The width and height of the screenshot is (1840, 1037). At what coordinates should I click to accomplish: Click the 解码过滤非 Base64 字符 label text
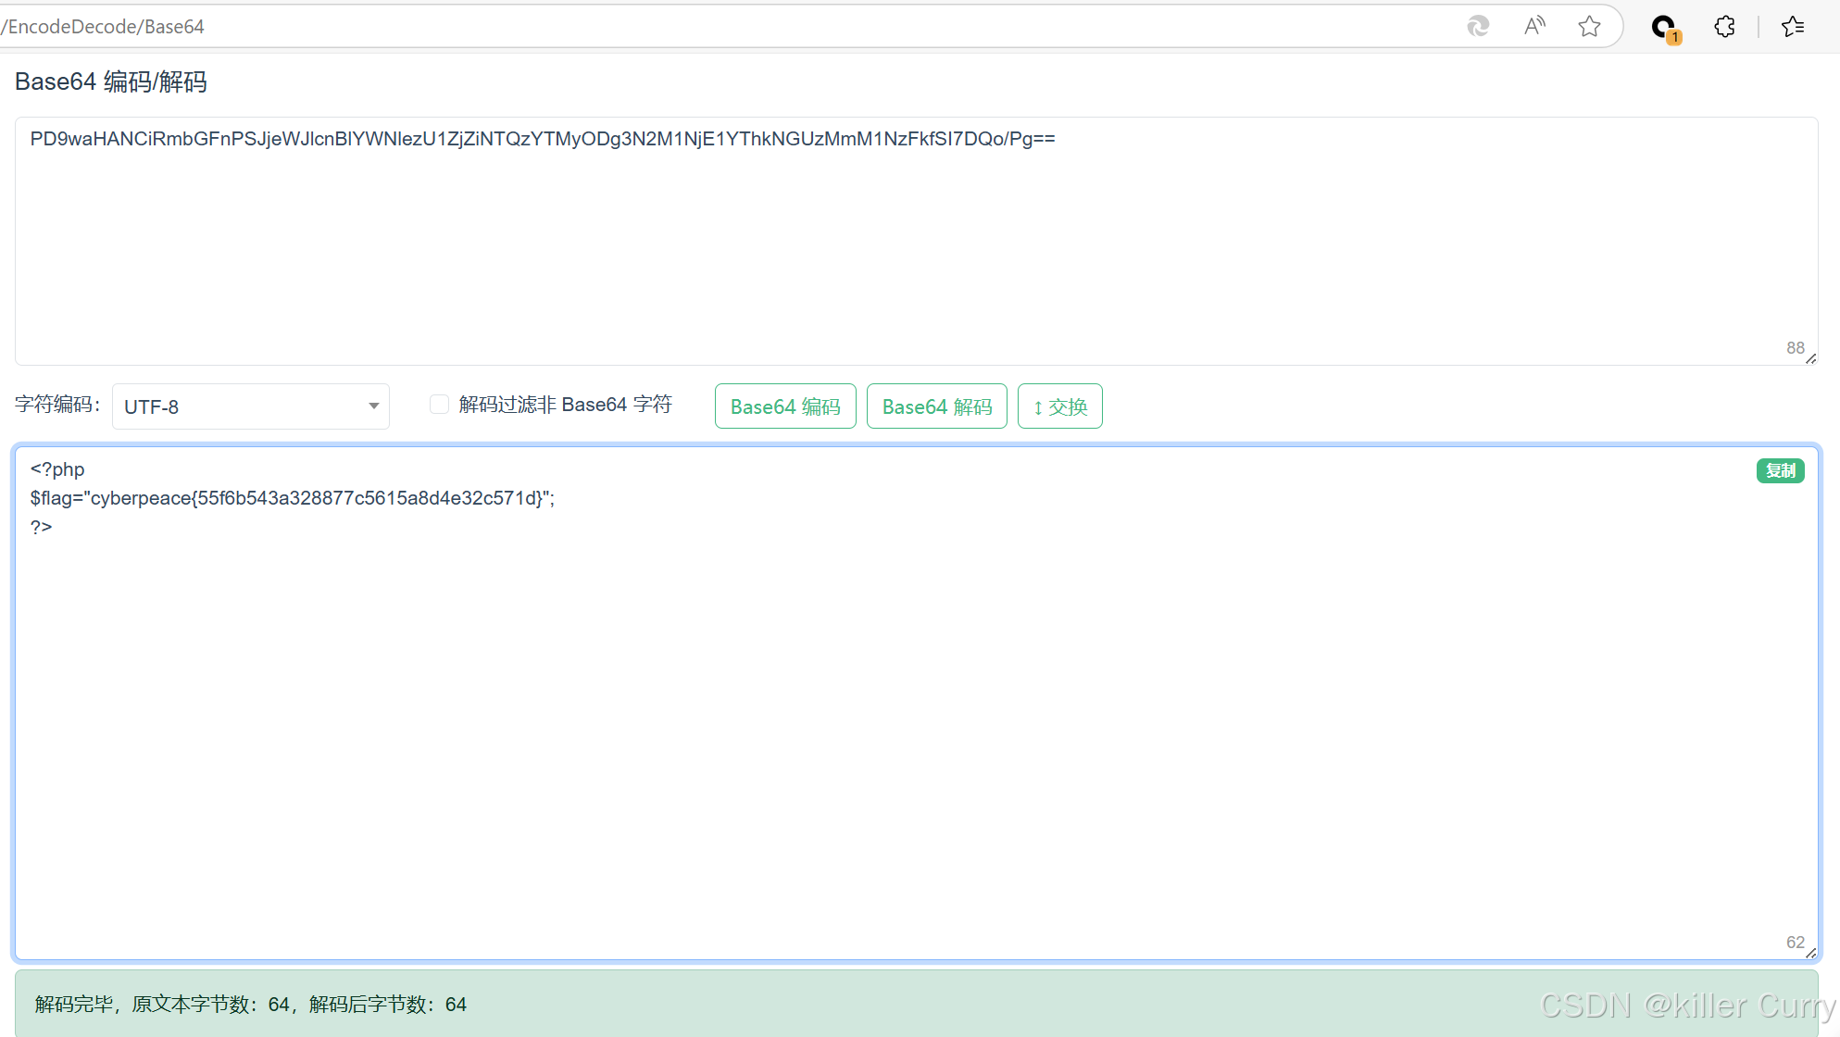click(x=565, y=405)
